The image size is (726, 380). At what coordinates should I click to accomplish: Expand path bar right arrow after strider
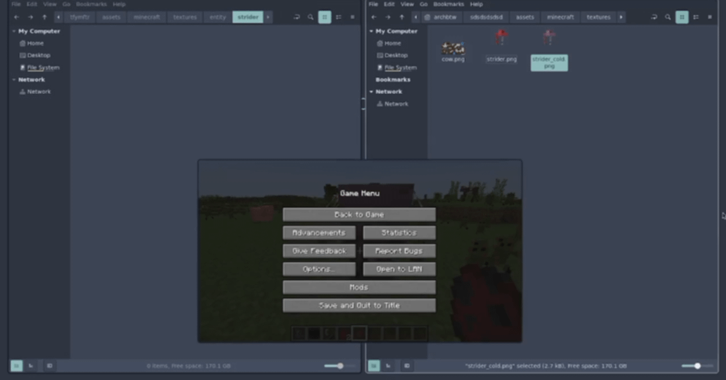click(x=268, y=17)
